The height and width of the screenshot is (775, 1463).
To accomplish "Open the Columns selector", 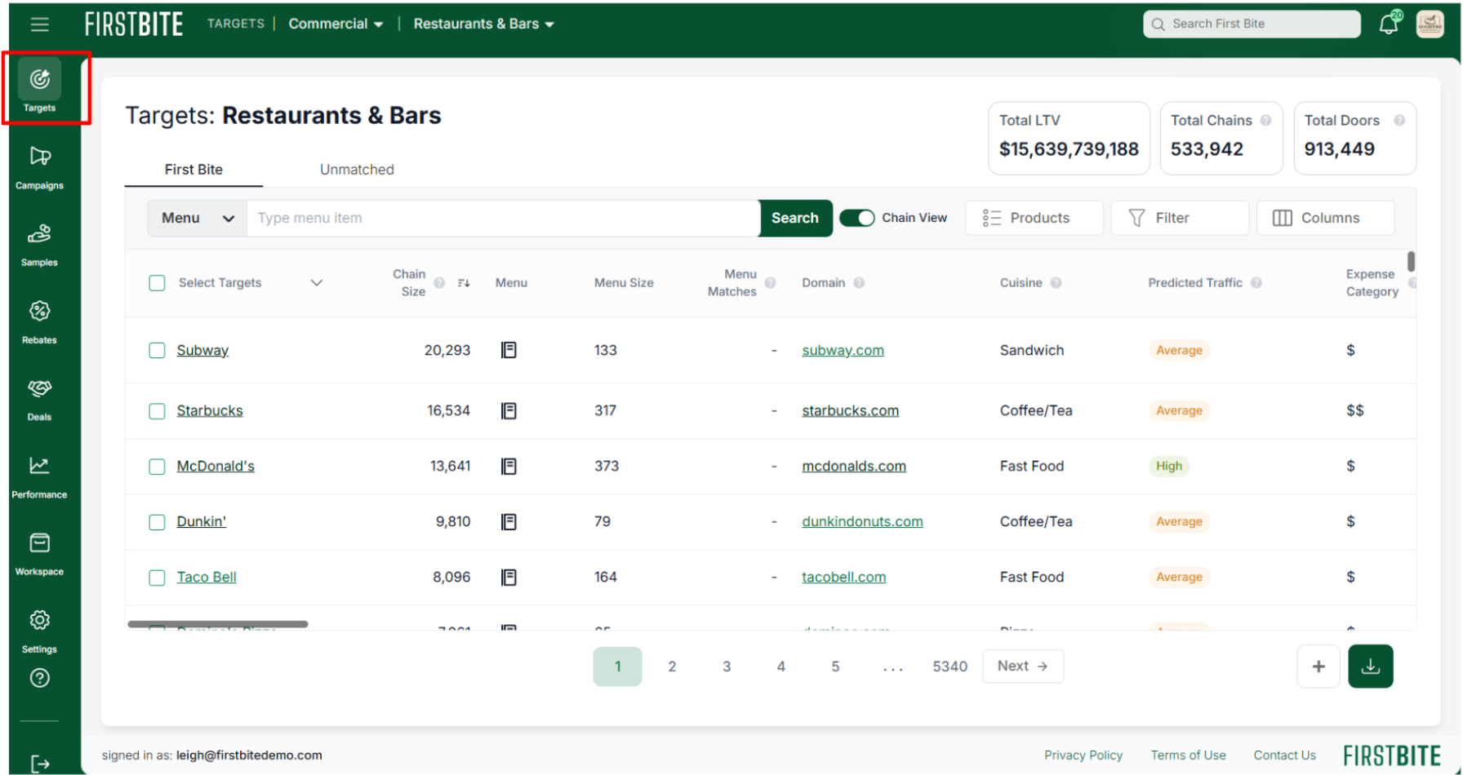I will [1325, 218].
